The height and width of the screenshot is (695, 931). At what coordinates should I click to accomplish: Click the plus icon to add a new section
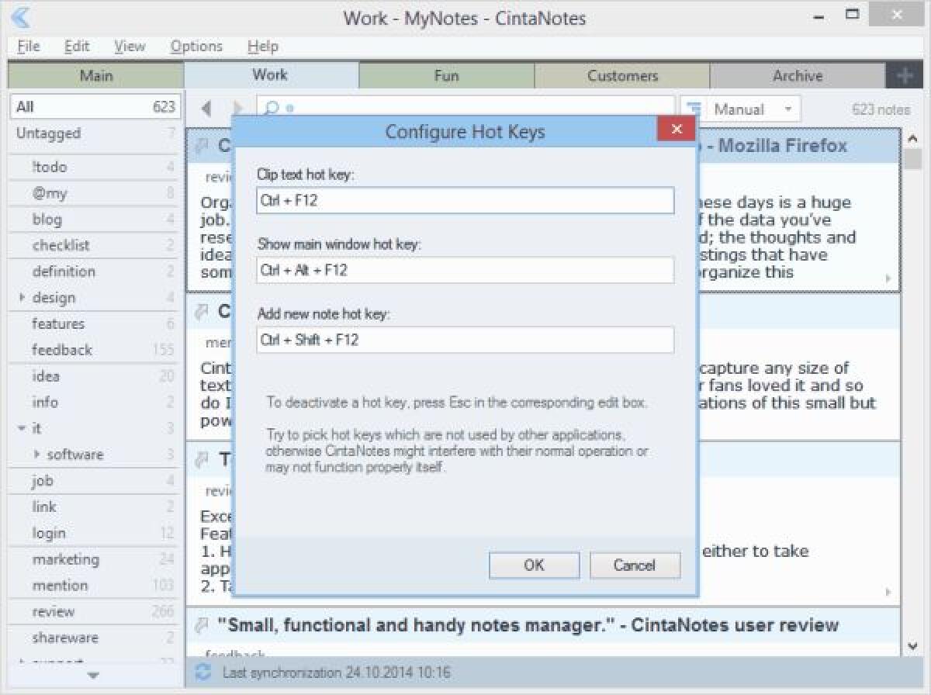tap(904, 75)
